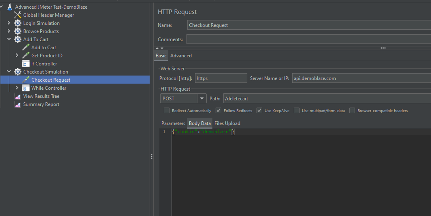Select the Browse Products tree item
Viewport: 431px width, 216px height.
[41, 31]
